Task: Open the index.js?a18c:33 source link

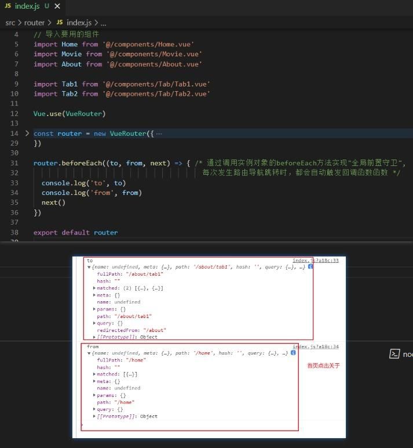Action: coord(315,261)
